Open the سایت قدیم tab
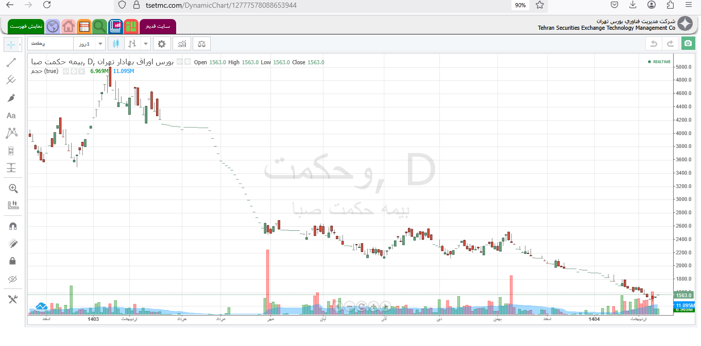This screenshot has height=346, width=701. [158, 26]
